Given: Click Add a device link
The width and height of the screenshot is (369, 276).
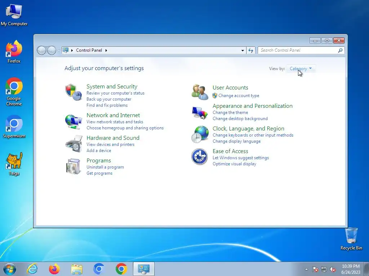Looking at the screenshot, I should (x=99, y=151).
